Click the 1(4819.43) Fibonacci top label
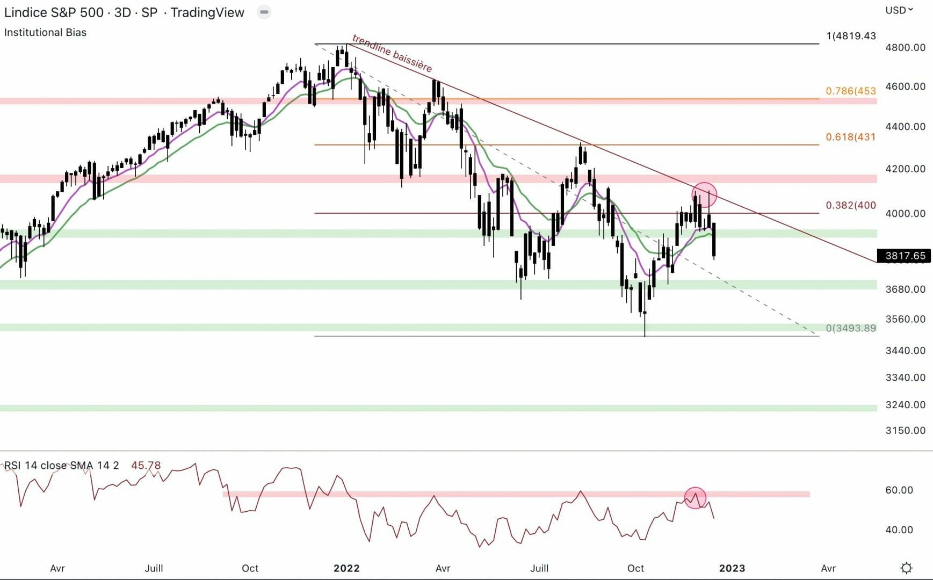The height and width of the screenshot is (580, 933). [850, 36]
